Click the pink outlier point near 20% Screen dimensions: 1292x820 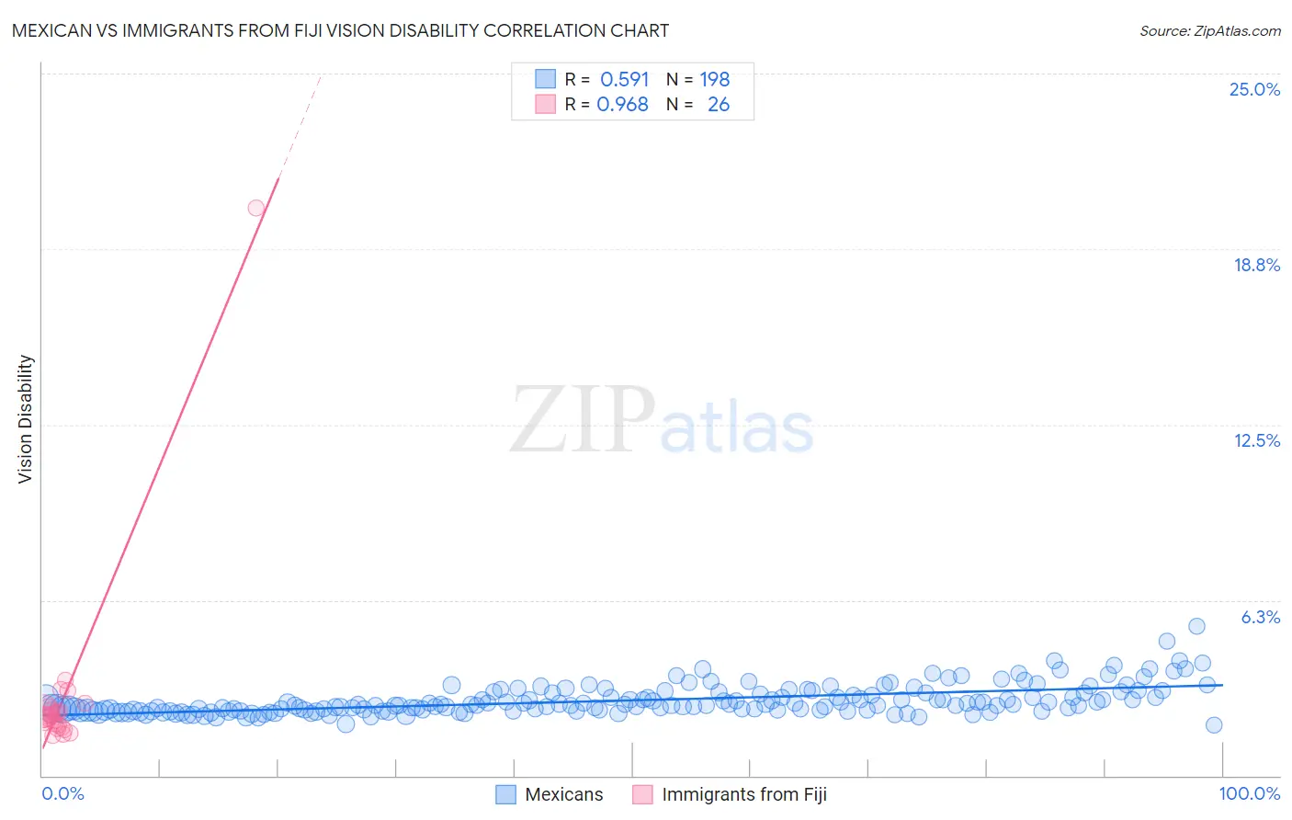(x=256, y=208)
